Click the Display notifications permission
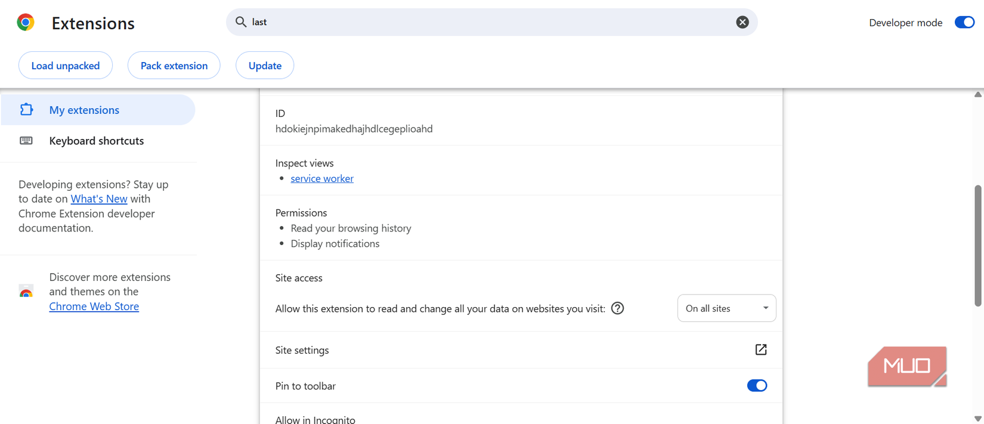 point(335,244)
